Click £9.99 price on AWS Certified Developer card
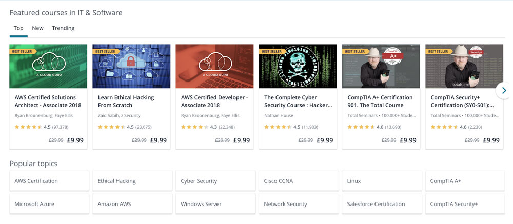This screenshot has width=513, height=224. tap(242, 140)
